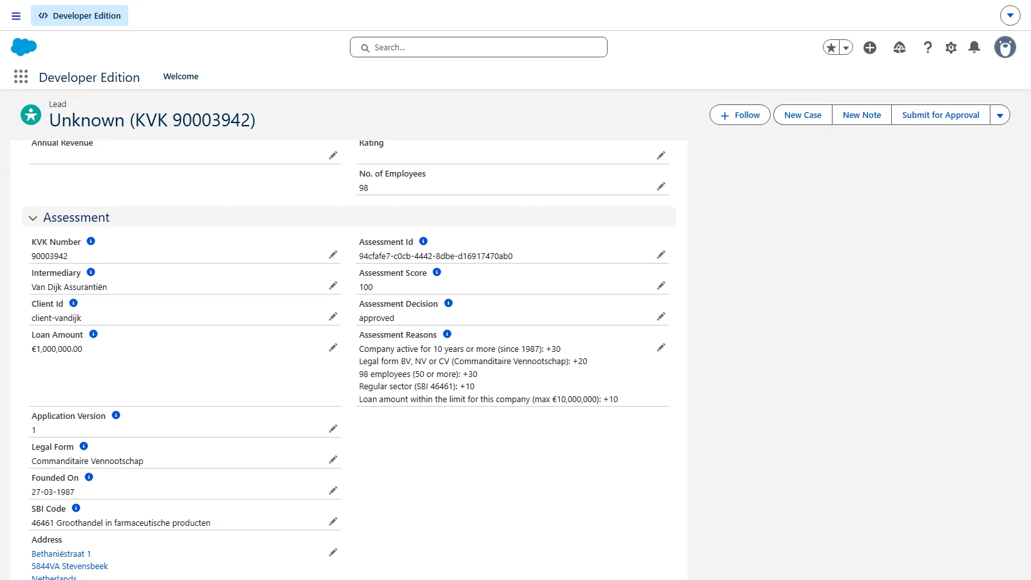This screenshot has height=580, width=1031.
Task: Edit the KVK Number pencil
Action: tap(333, 255)
